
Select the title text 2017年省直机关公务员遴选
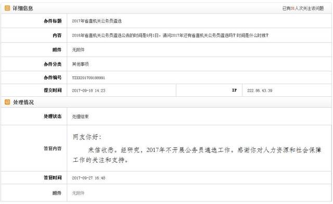coord(97,21)
